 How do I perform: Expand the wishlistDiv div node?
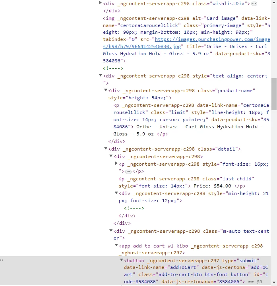click(100, 3)
